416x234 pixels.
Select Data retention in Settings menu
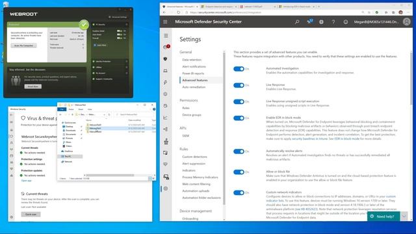pos(192,60)
